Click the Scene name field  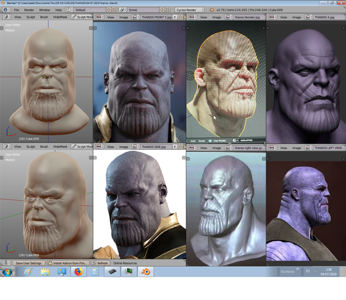point(143,10)
